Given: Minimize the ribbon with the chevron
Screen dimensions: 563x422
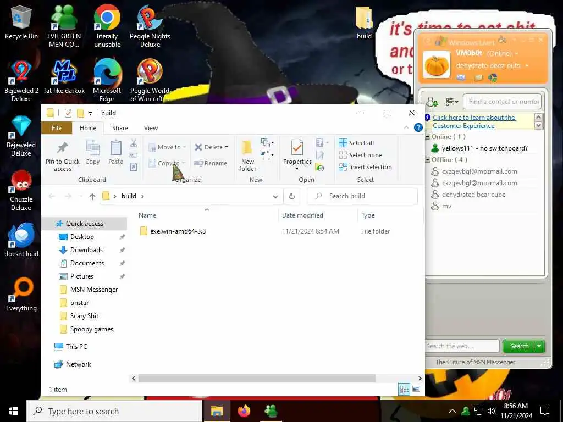Looking at the screenshot, I should 406,127.
